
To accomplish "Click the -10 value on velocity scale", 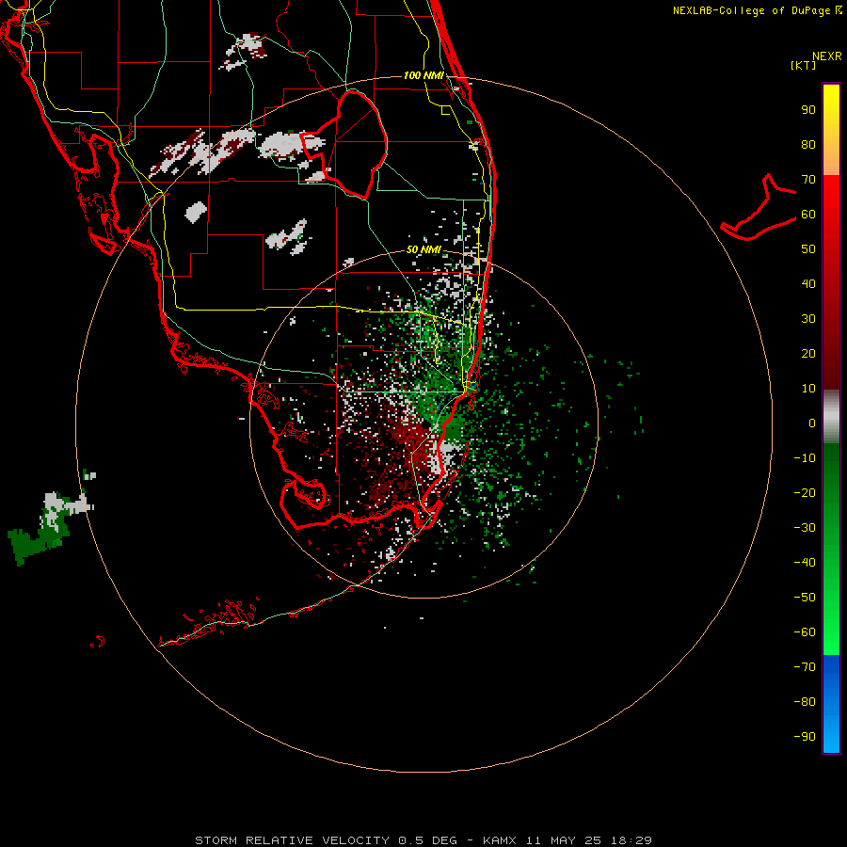I will coord(805,458).
